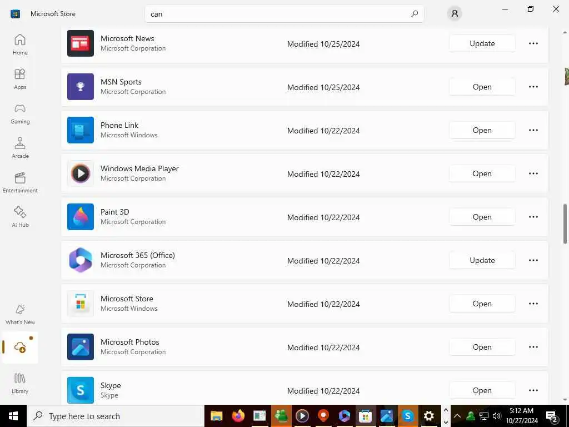Screen dimensions: 569x427
Task: Open Skype from the taskbar
Action: [x=407, y=416]
